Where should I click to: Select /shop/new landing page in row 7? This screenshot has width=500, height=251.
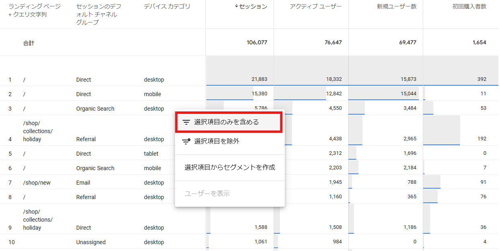pyautogui.click(x=37, y=183)
